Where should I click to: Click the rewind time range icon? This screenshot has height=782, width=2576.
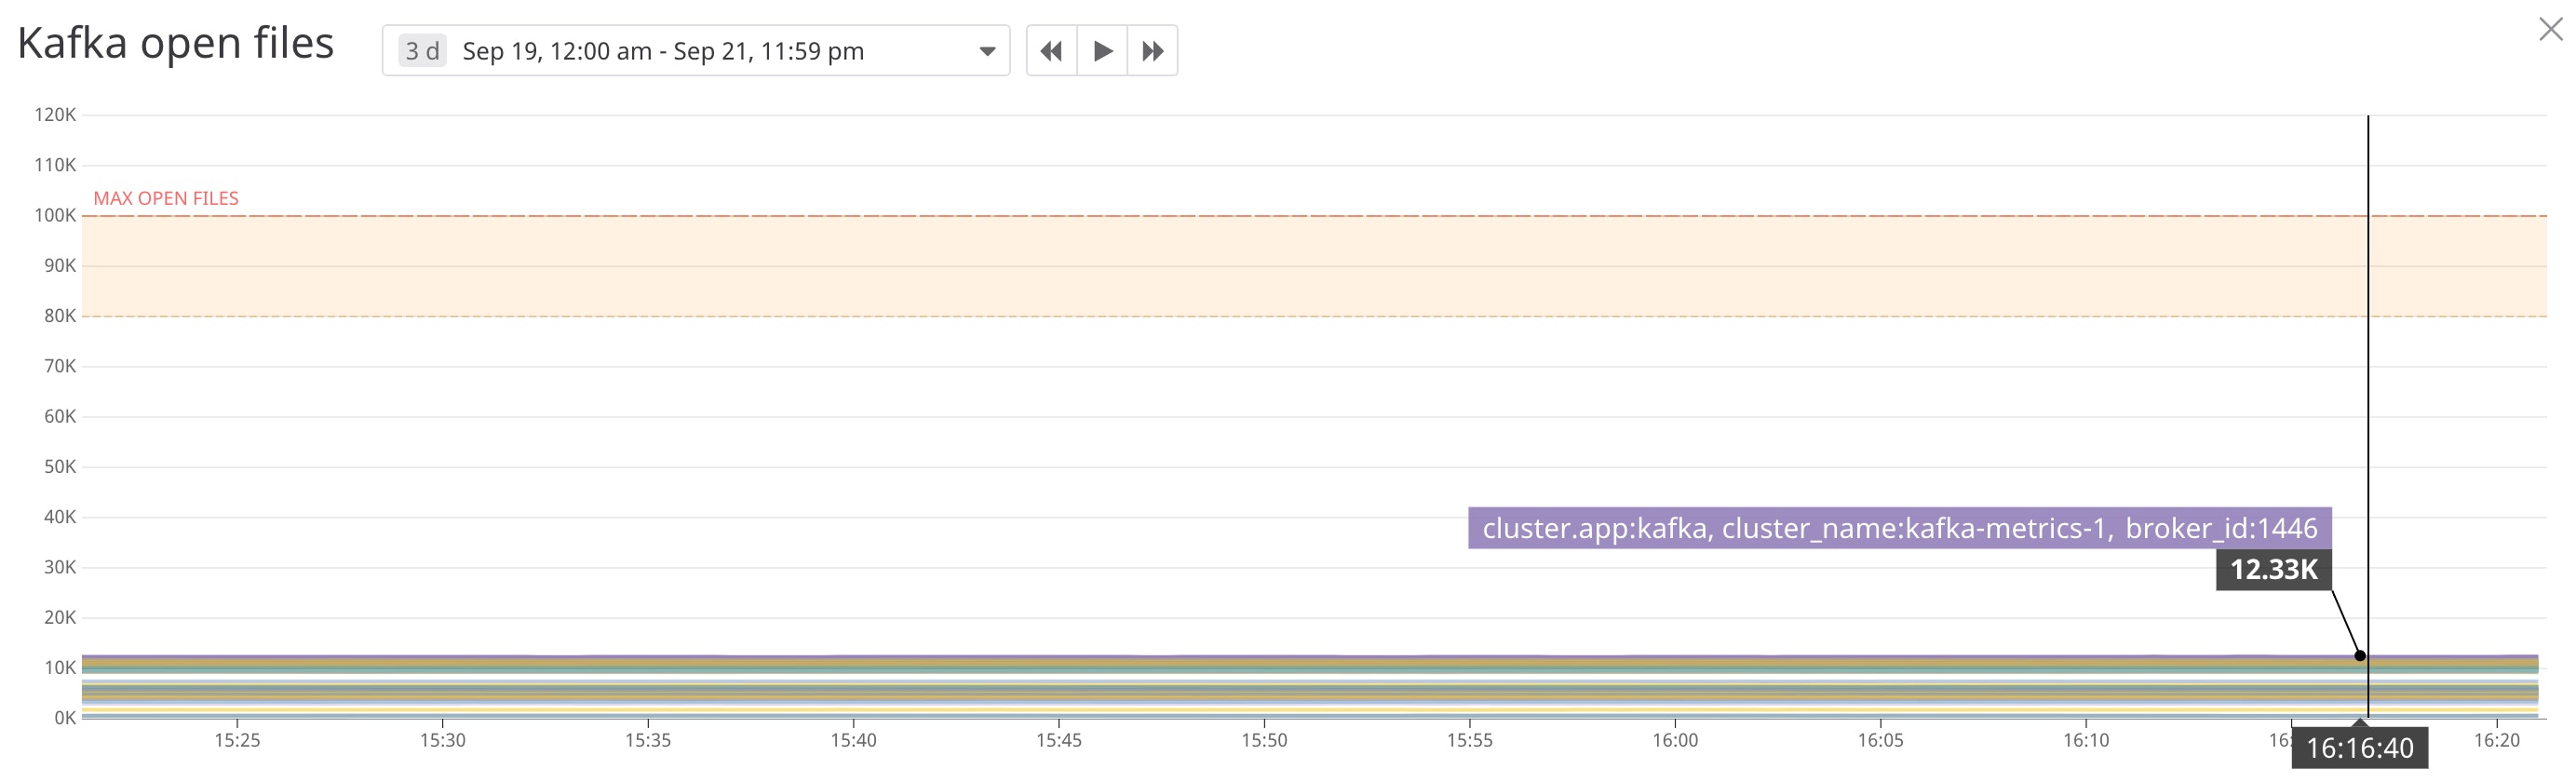pyautogui.click(x=1051, y=51)
